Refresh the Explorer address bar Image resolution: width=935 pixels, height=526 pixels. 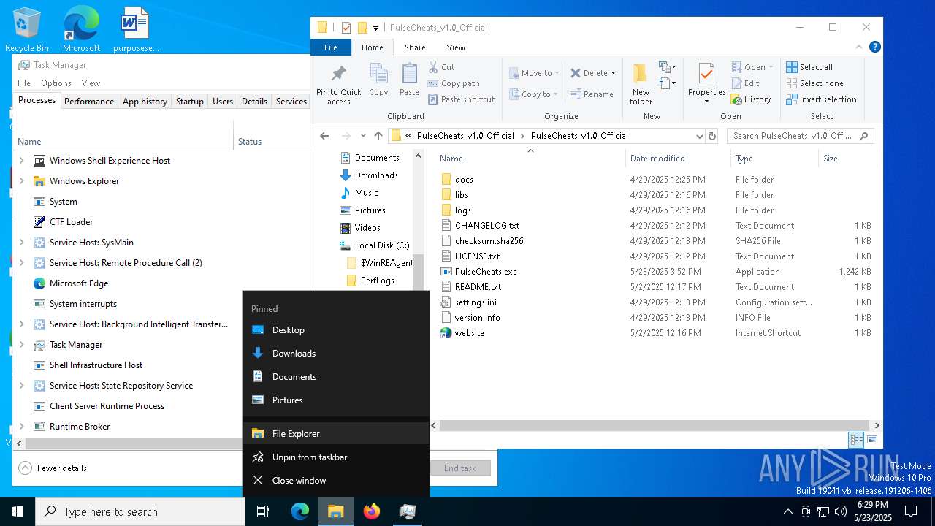click(x=713, y=136)
